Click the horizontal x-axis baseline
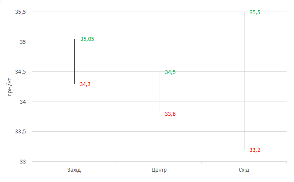Viewport: 294px width, 182px height. (x=159, y=162)
